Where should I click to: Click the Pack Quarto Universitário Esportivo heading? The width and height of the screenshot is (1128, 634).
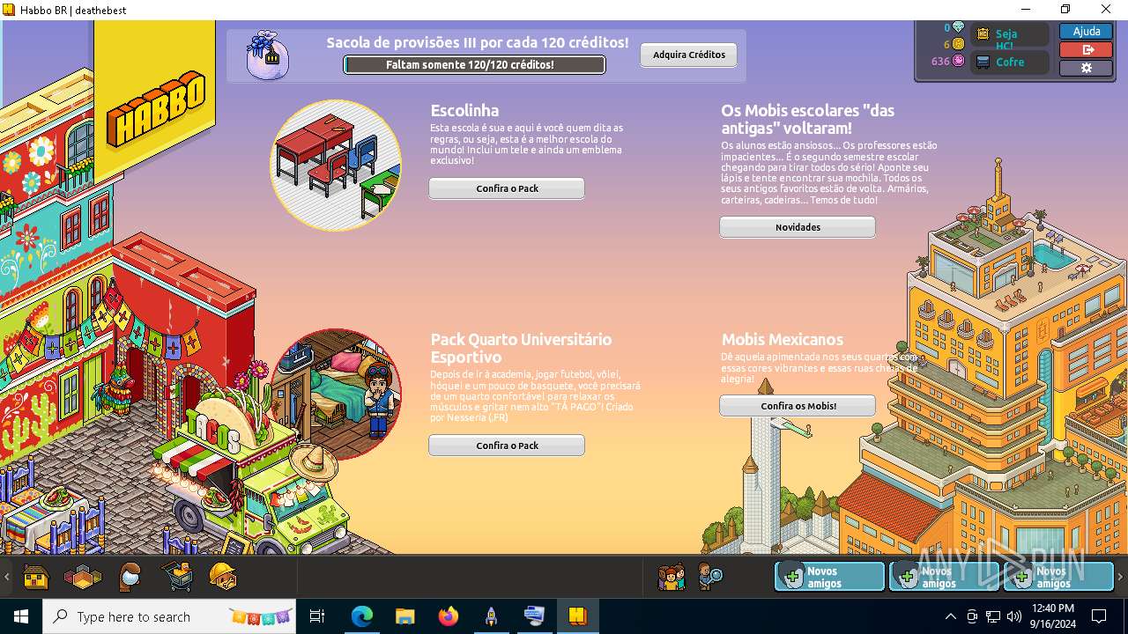coord(521,348)
